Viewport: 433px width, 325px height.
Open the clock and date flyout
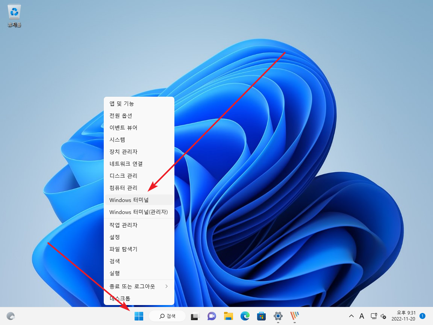403,316
